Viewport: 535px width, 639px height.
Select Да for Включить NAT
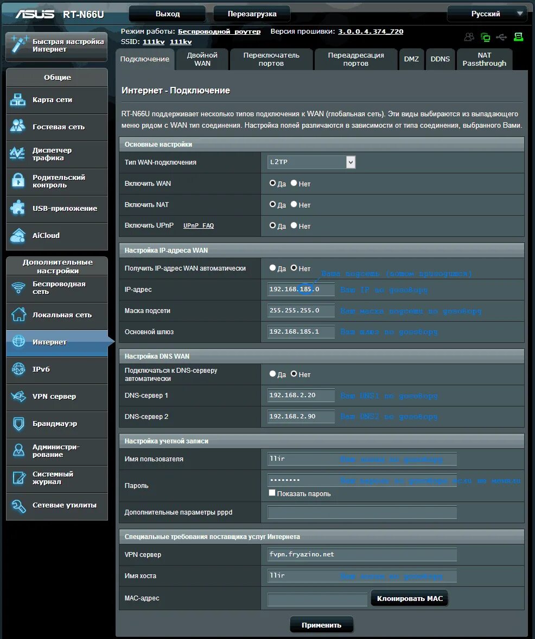272,204
